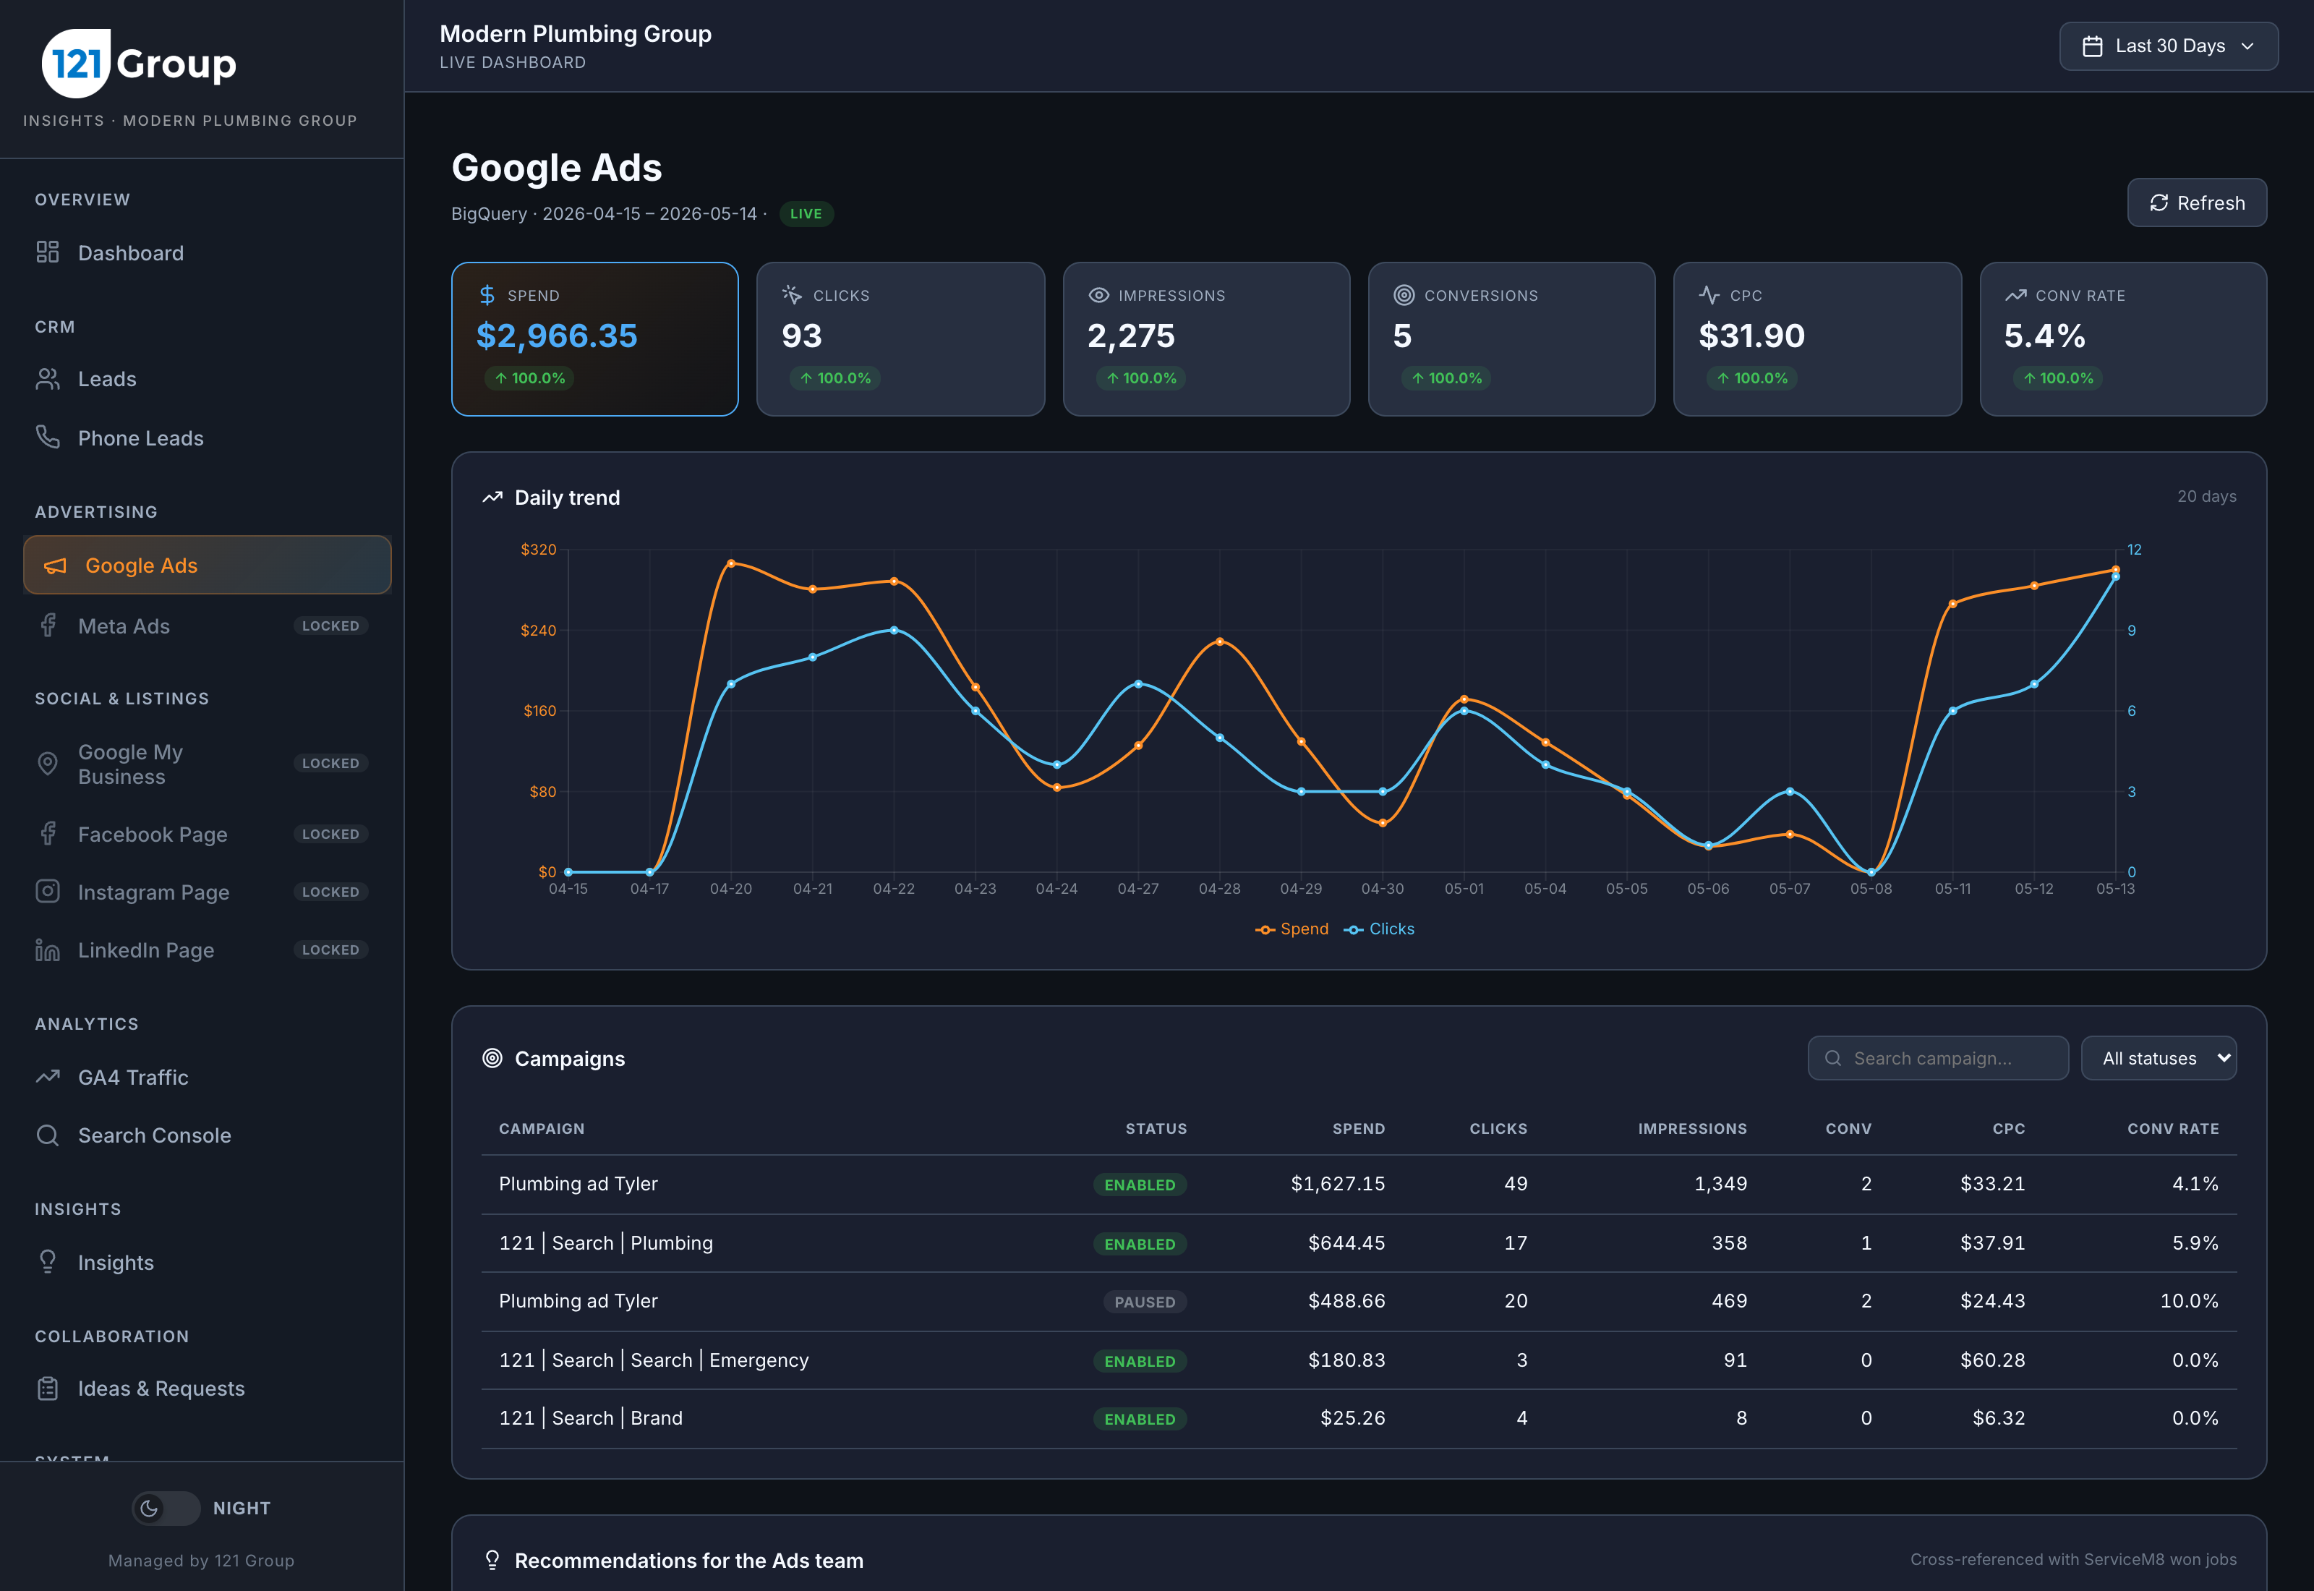Click the PAUSED status badge
Image resolution: width=2314 pixels, height=1591 pixels.
tap(1144, 1302)
